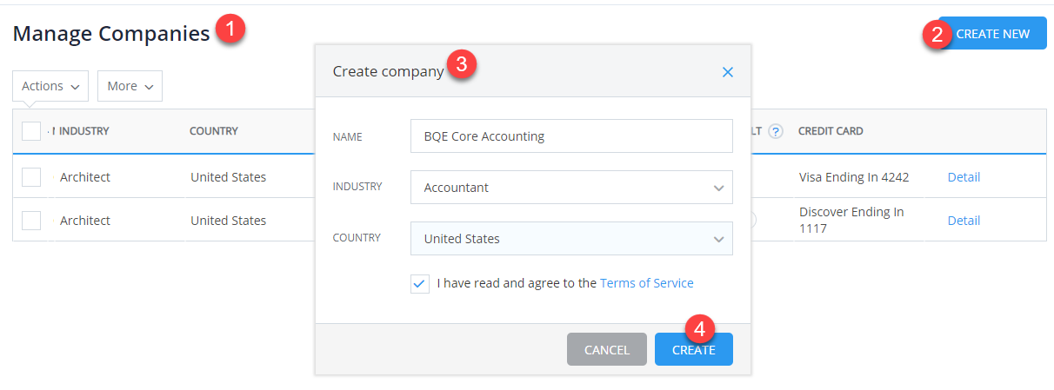The height and width of the screenshot is (390, 1054).
Task: Click the Manage Companies page title
Action: pos(111,33)
